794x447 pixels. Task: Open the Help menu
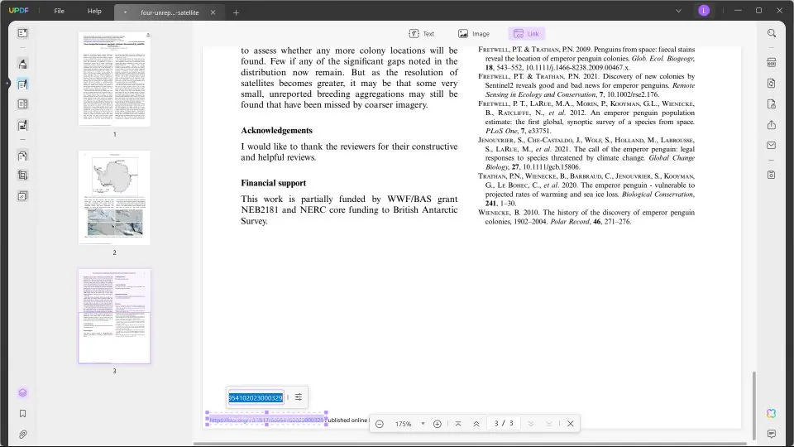[94, 11]
